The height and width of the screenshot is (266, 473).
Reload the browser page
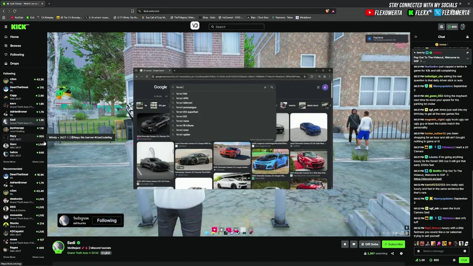tap(14, 11)
